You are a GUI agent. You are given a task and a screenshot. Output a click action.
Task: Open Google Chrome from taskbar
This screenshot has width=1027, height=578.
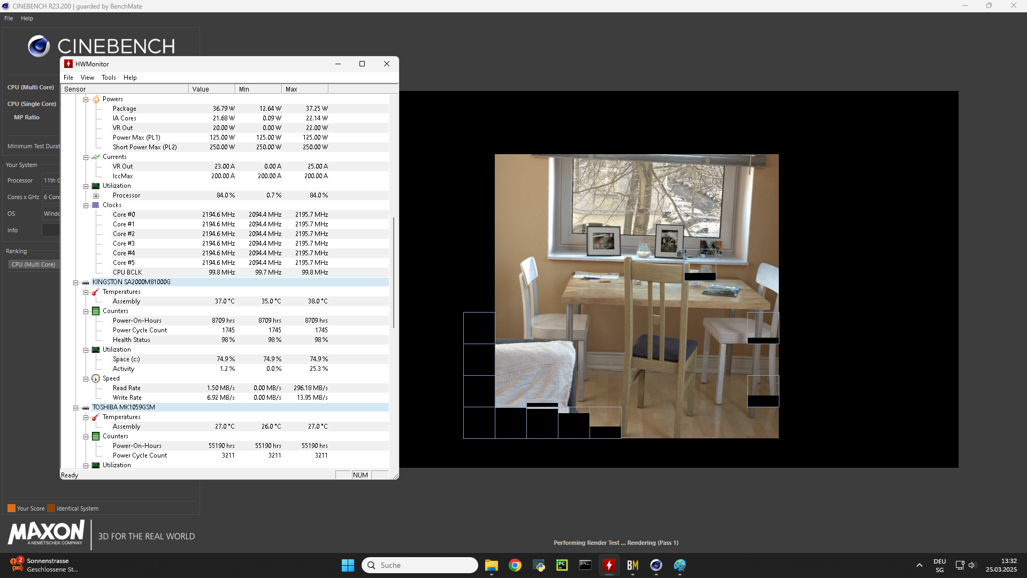pyautogui.click(x=515, y=565)
